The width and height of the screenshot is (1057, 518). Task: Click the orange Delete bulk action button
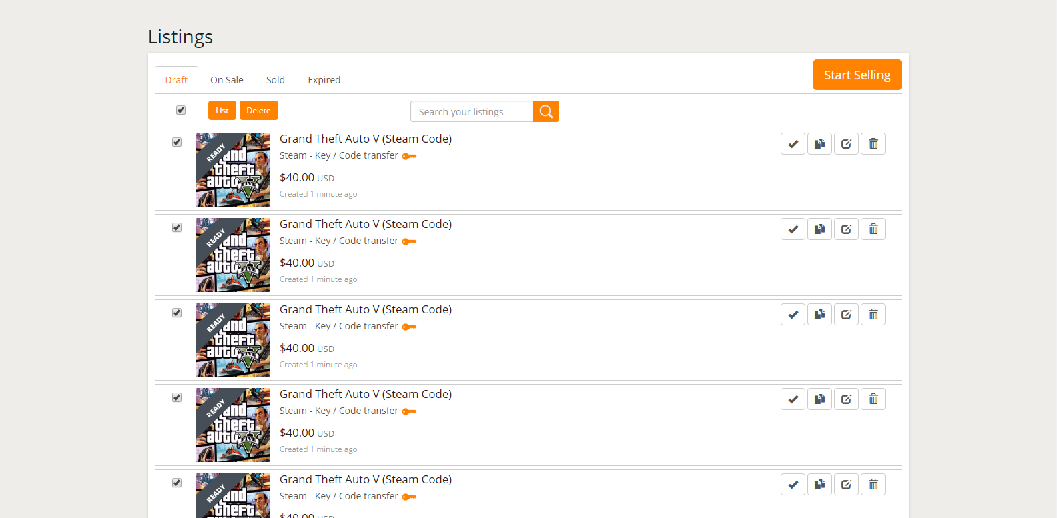(258, 111)
